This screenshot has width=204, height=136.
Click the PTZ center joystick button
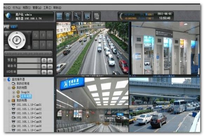pos(17,40)
